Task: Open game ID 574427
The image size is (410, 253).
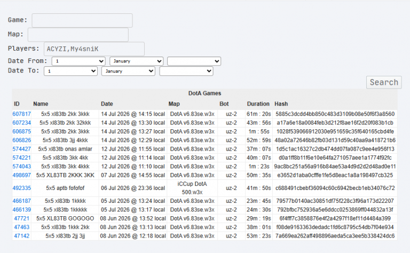Action: 22,149
